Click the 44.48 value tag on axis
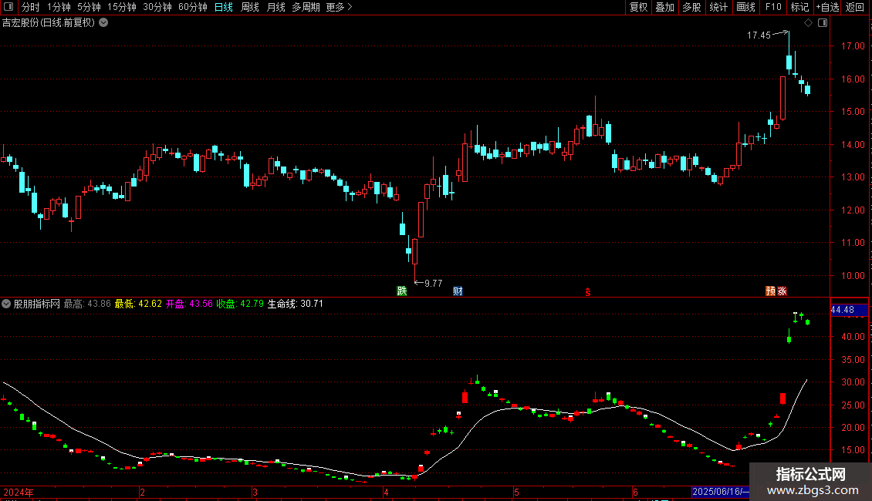The image size is (872, 501). 849,310
